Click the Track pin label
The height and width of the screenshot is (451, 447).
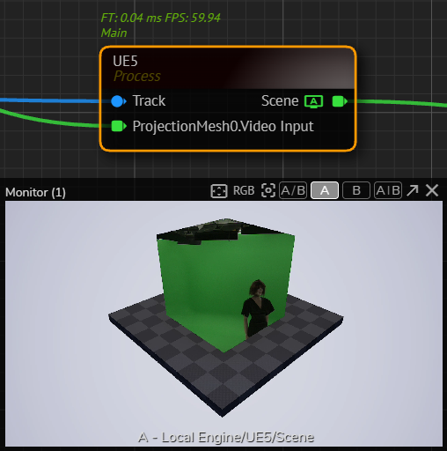[149, 100]
